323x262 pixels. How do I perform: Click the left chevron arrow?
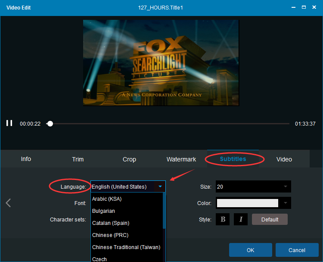coord(8,203)
